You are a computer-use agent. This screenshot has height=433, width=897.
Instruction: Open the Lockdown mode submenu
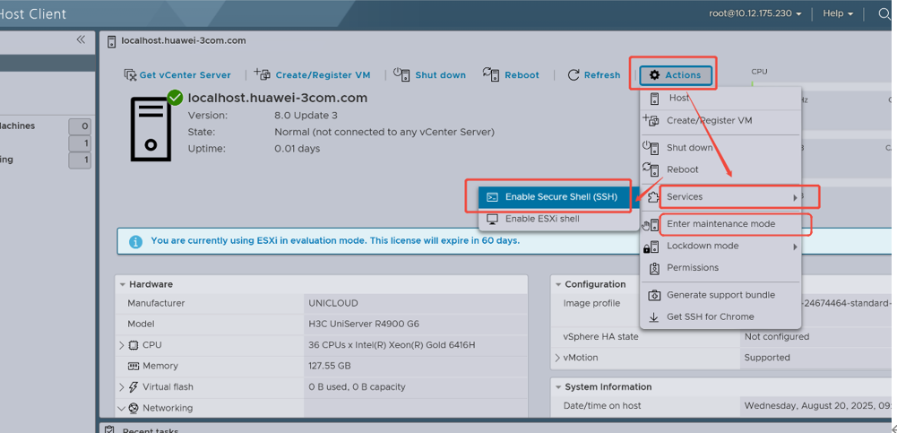703,246
